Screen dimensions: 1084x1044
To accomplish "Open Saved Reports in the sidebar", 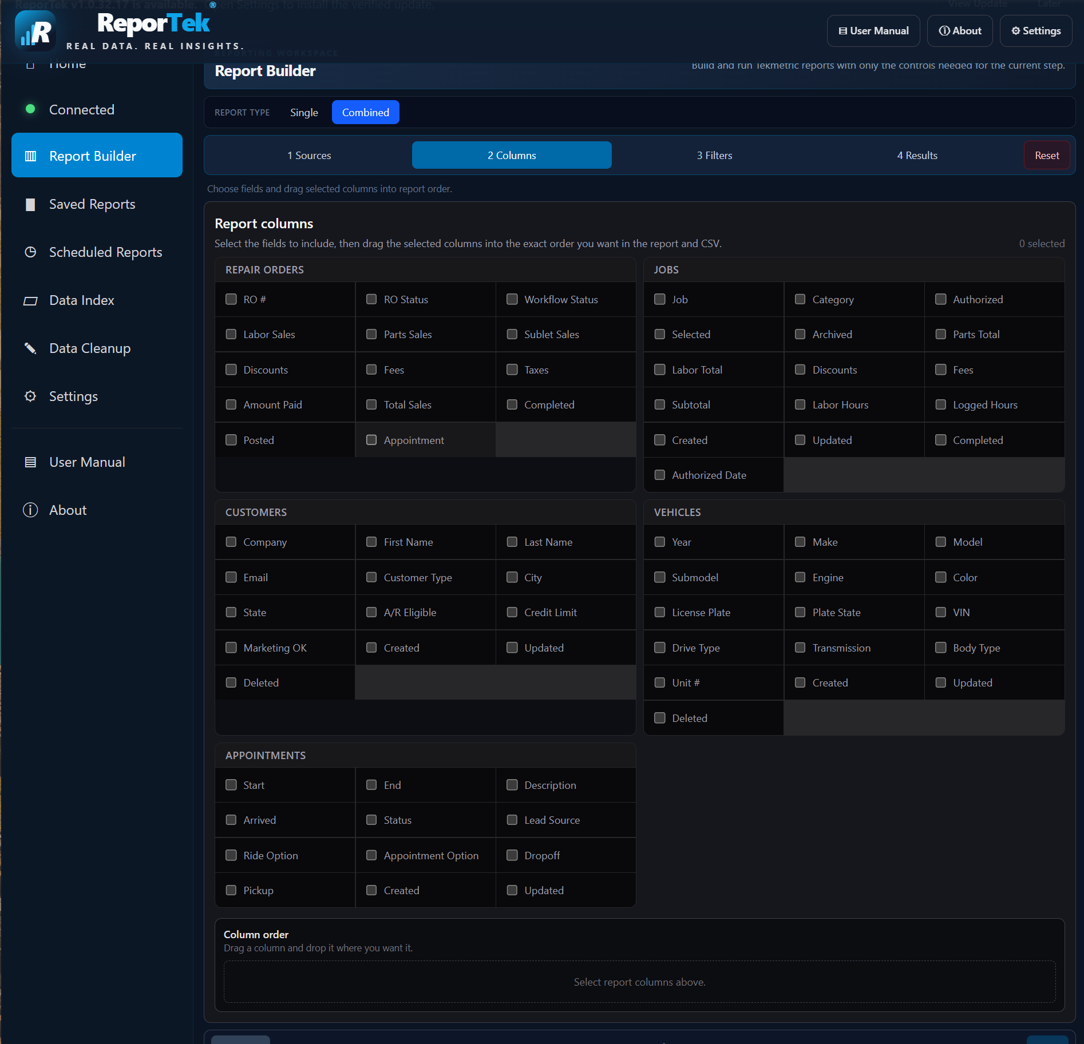I will [97, 204].
